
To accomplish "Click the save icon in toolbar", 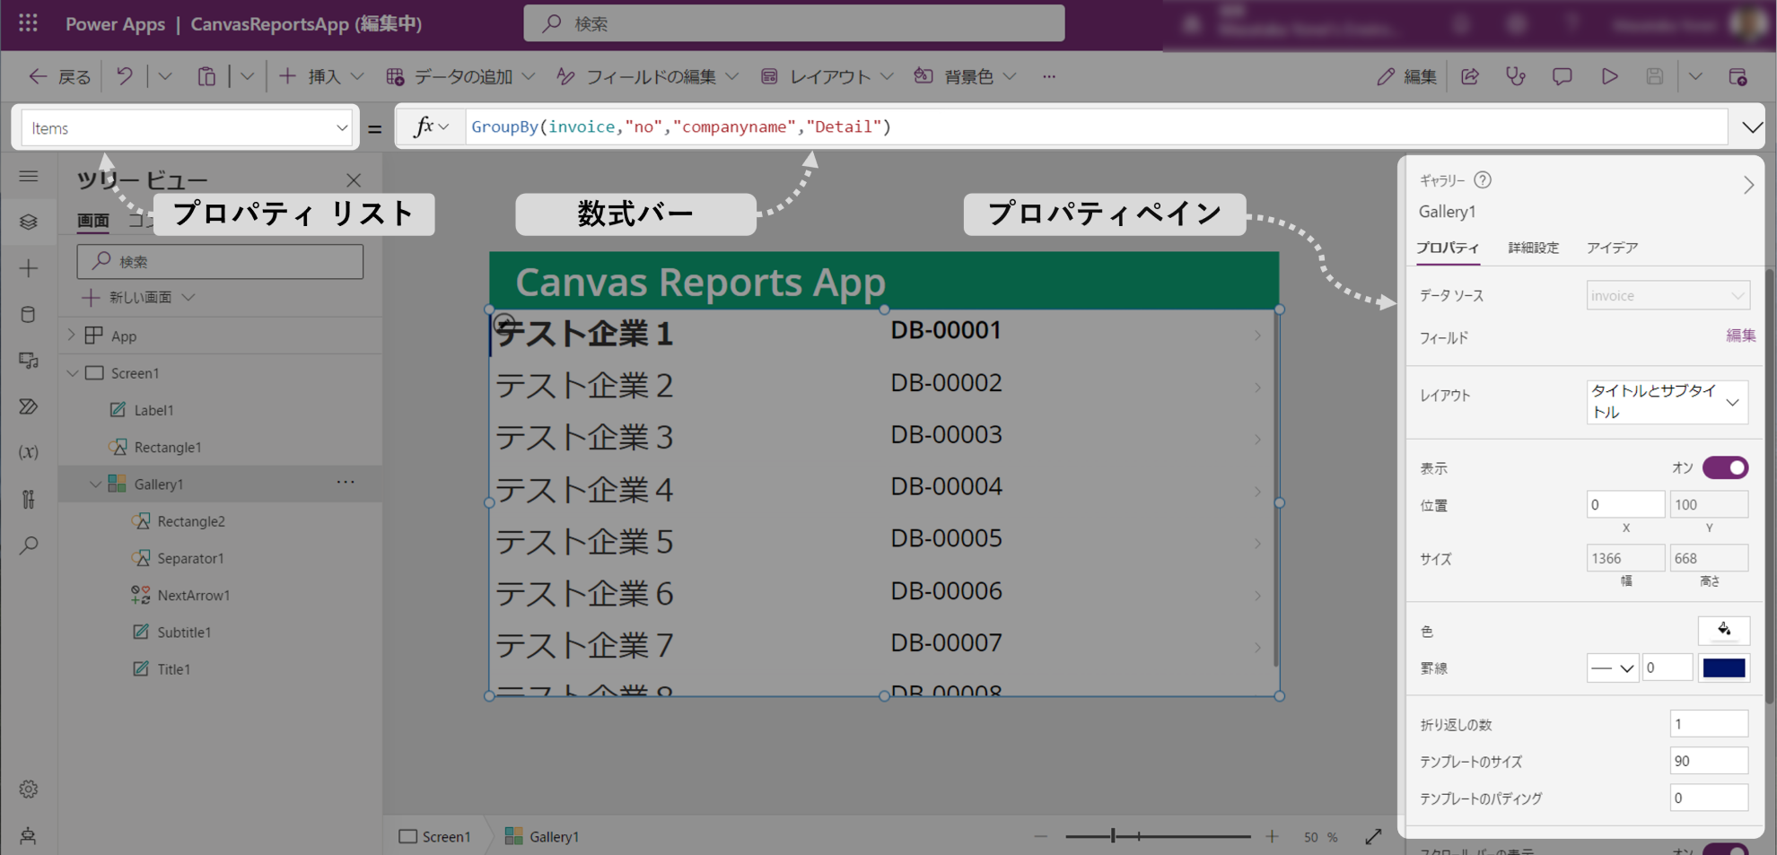I will pos(1655,76).
